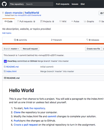Click the commits history clock icon

click(15, 40)
